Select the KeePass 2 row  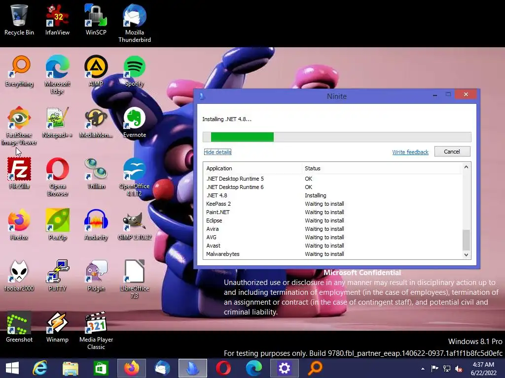tap(333, 204)
